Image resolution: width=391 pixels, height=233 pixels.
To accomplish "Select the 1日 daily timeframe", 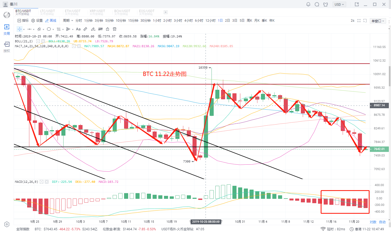I will point(220,21).
